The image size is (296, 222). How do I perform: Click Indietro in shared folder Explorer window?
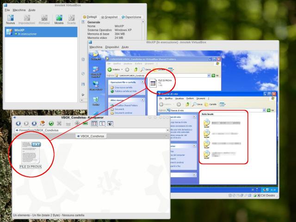pyautogui.click(x=114, y=70)
